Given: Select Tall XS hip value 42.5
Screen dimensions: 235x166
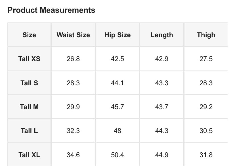Looking at the screenshot, I should [117, 59].
